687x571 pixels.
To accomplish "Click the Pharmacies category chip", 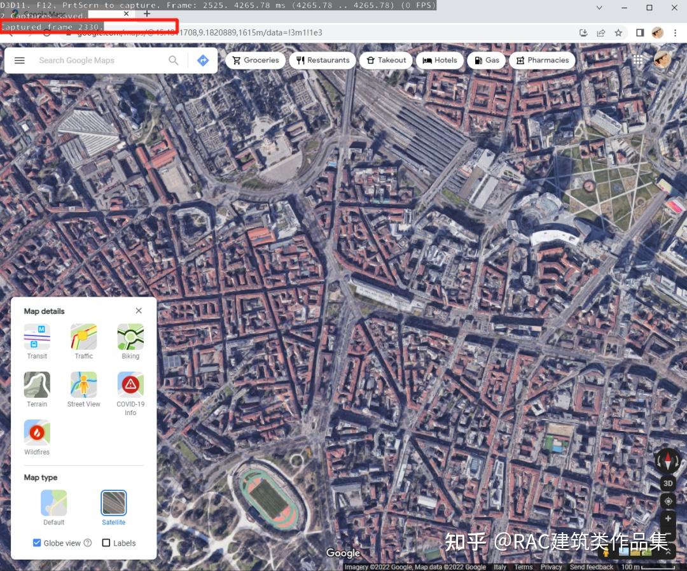I will [543, 60].
